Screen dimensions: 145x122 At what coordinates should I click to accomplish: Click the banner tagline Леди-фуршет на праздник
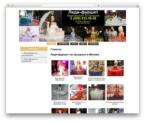point(83,16)
